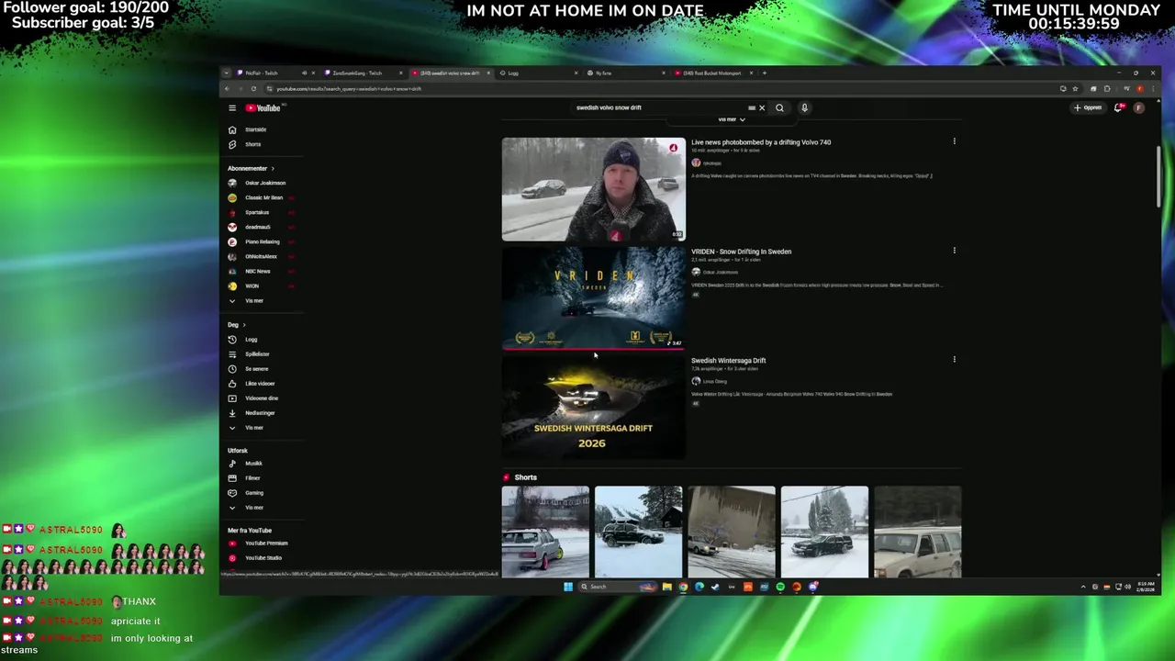
Task: Open the Deg section arrow
Action: pos(244,325)
